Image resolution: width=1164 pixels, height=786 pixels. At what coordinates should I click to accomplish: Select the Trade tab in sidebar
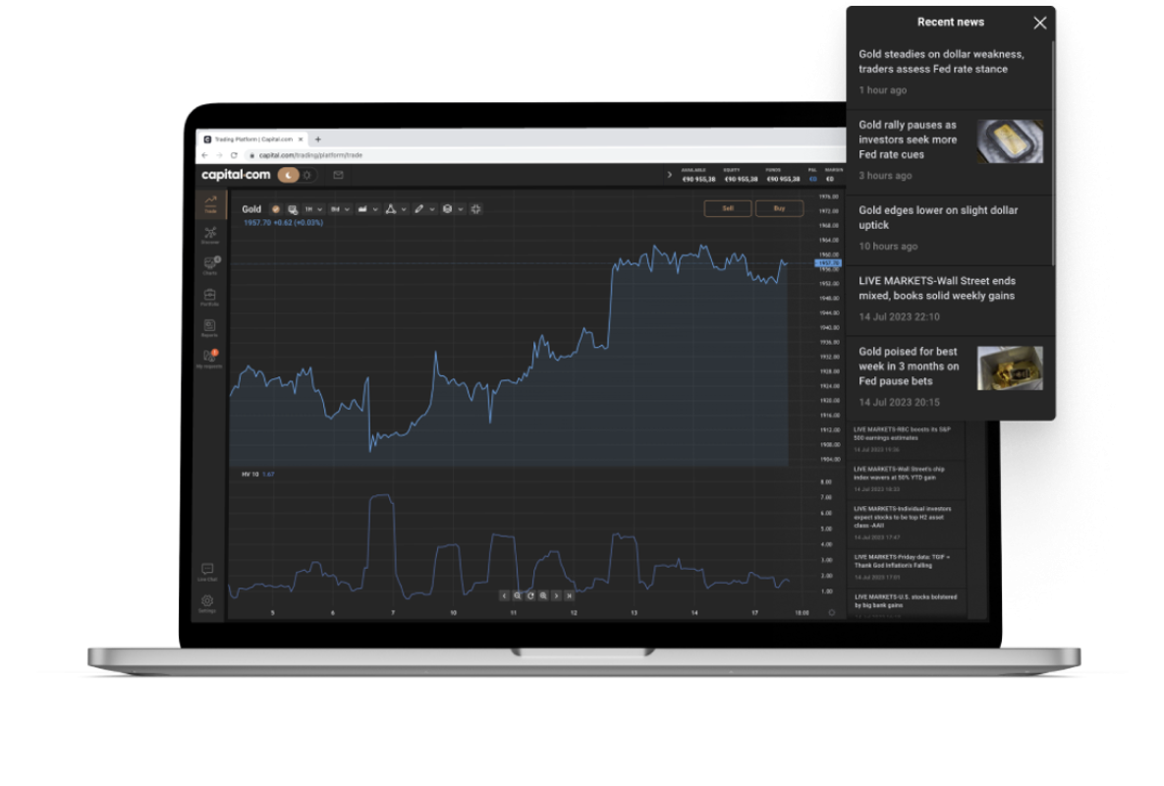click(210, 203)
